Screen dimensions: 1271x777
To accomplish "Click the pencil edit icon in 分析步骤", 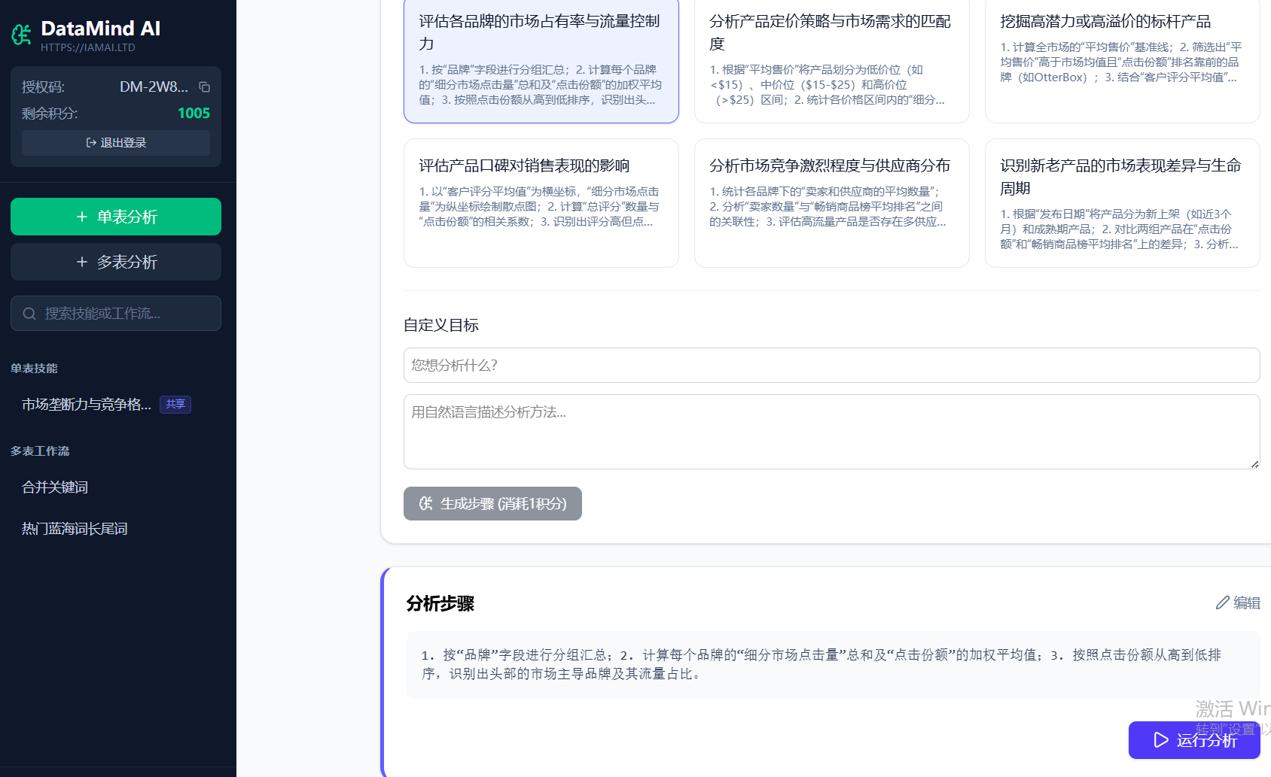I will [1222, 603].
